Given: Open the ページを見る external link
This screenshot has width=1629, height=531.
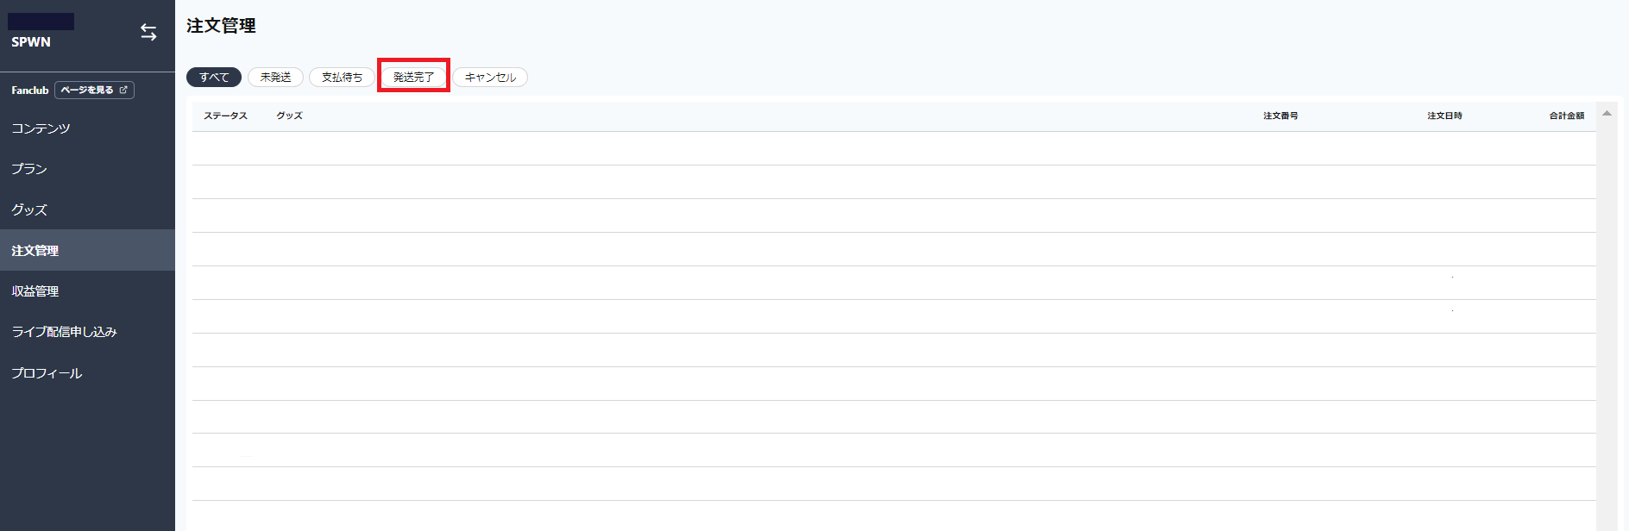Looking at the screenshot, I should point(94,91).
